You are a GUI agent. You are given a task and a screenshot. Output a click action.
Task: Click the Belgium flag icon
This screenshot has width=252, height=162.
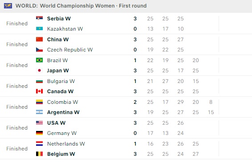(x=39, y=154)
